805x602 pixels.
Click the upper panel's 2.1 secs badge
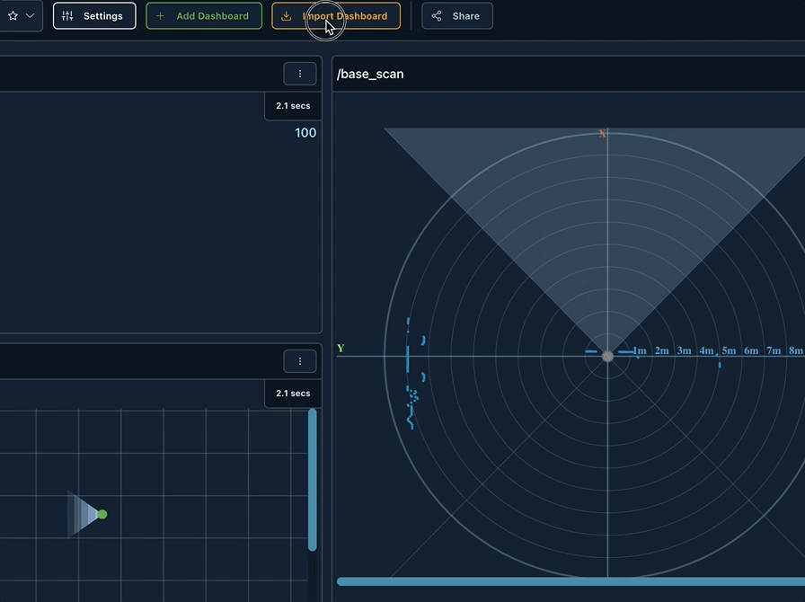coord(293,106)
